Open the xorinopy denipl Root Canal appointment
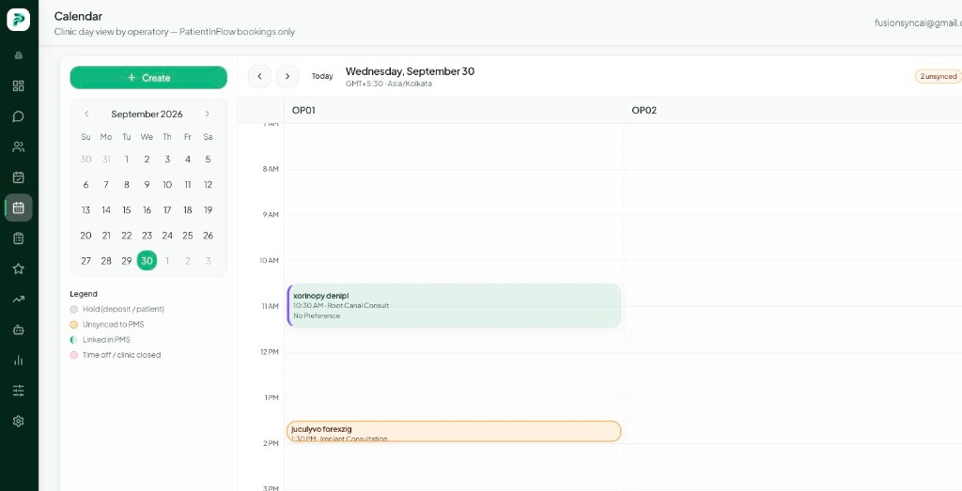This screenshot has height=491, width=962. [x=454, y=305]
